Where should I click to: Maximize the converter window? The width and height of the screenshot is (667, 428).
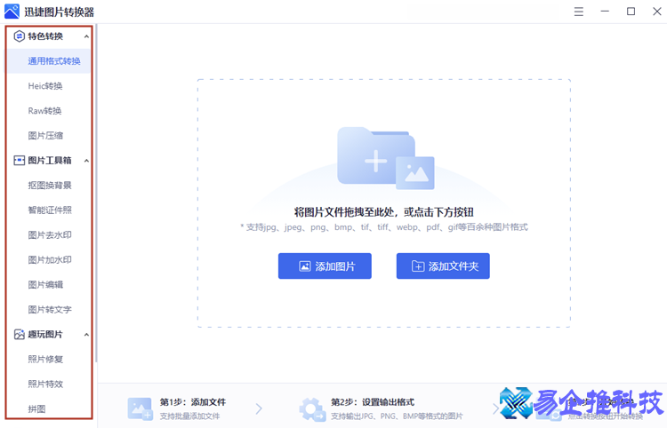631,12
